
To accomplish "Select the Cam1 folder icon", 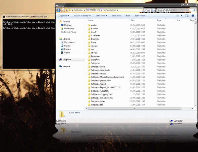I will [89, 32].
